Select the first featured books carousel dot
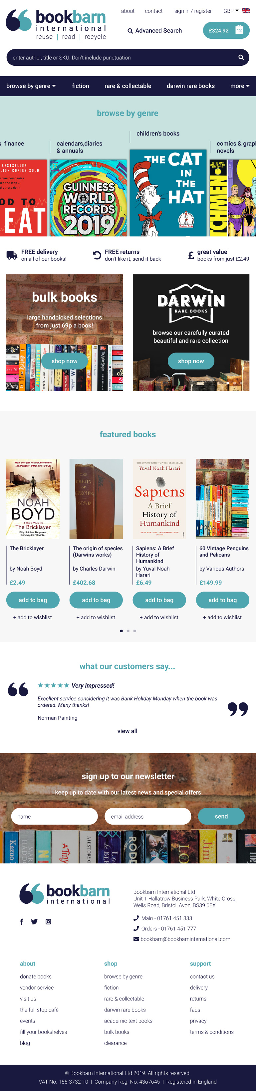The height and width of the screenshot is (1091, 256). pos(121,631)
